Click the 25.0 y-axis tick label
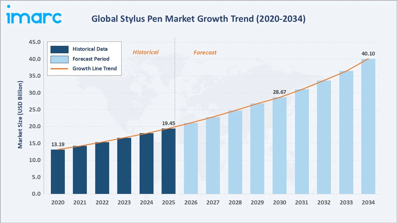397x223 pixels. (x=35, y=110)
